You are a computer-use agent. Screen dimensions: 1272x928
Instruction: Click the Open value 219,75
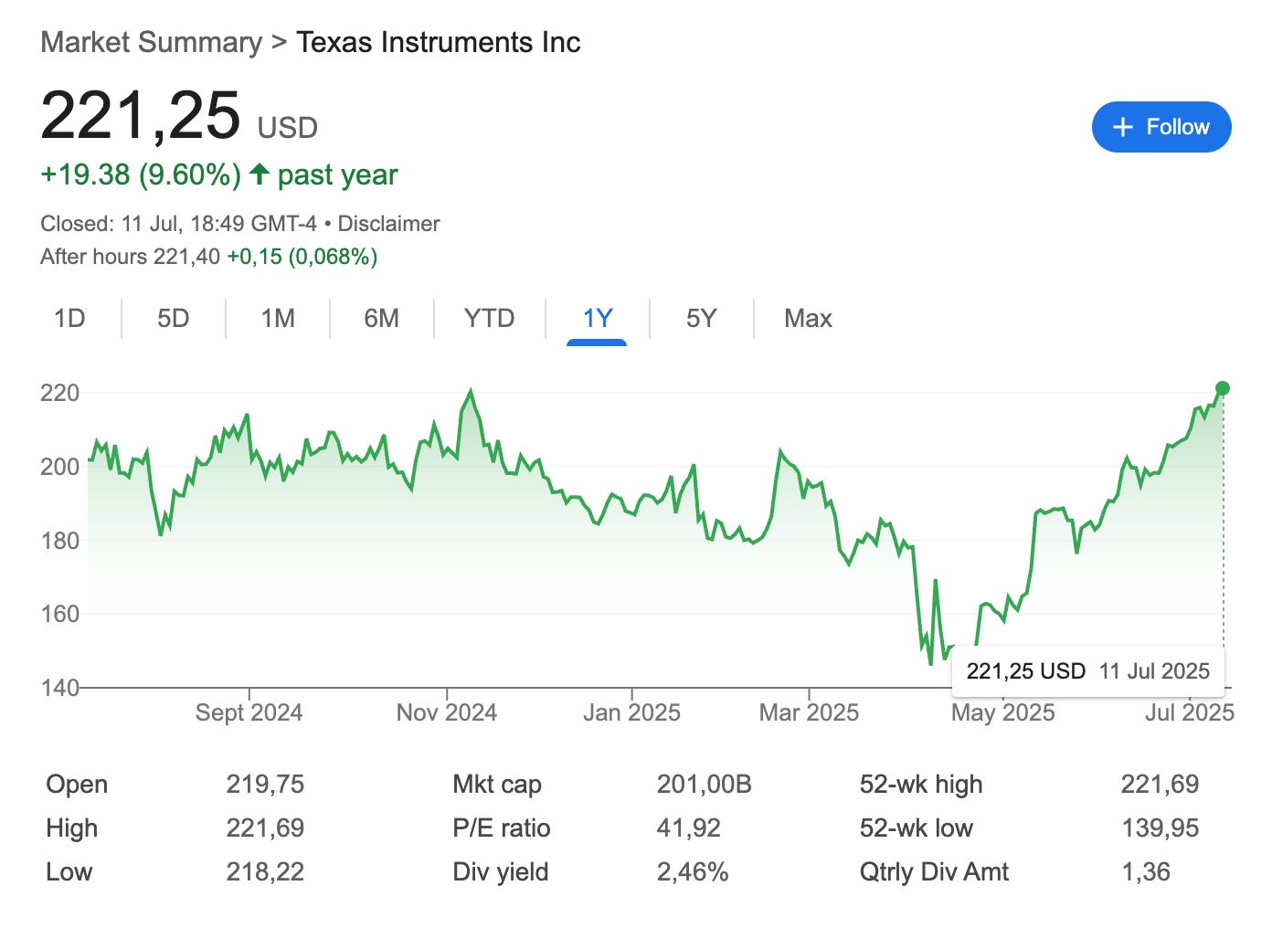[265, 785]
